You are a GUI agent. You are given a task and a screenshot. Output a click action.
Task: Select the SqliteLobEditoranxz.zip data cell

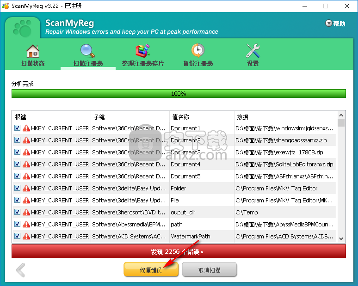284,164
